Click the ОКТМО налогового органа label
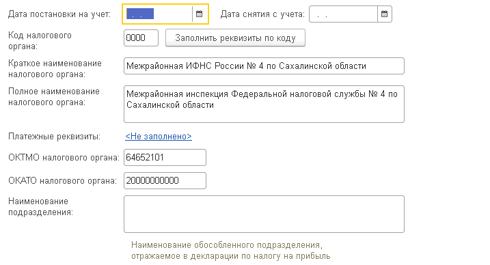 (64, 157)
